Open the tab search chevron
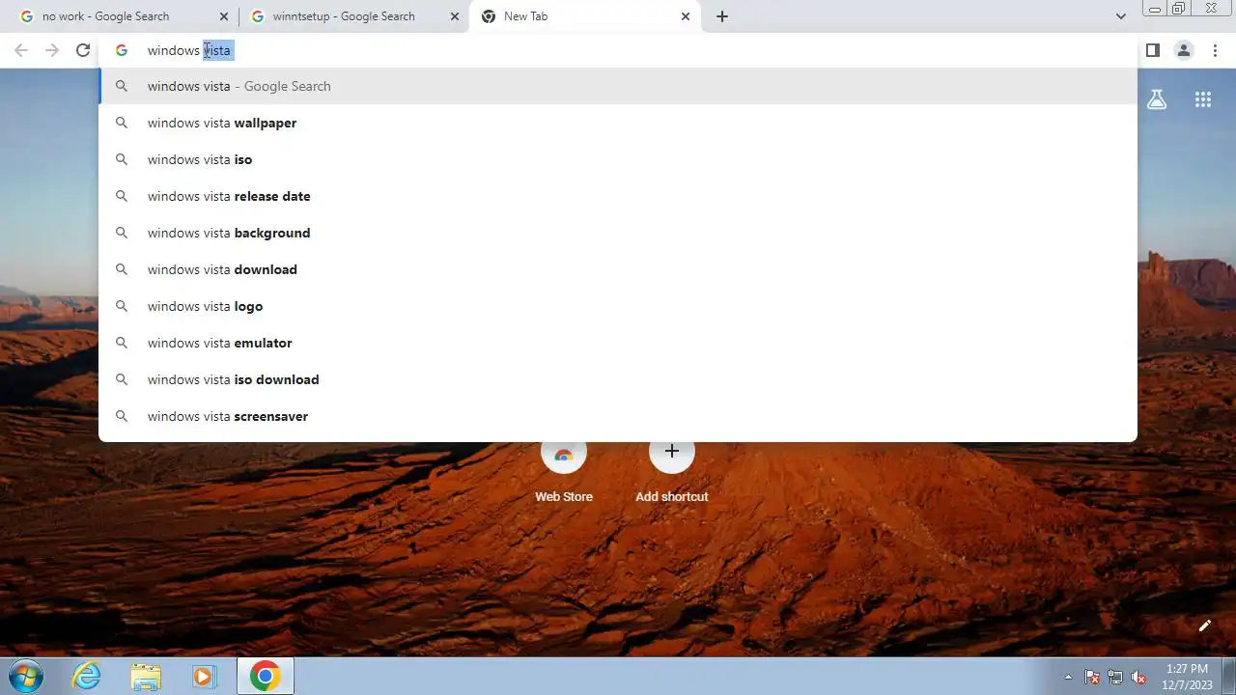The width and height of the screenshot is (1236, 695). coord(1120,16)
